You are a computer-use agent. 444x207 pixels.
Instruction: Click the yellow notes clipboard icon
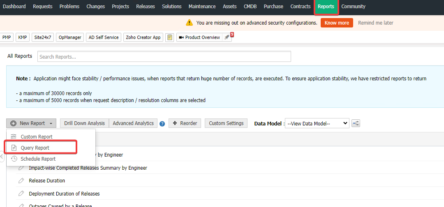pyautogui.click(x=169, y=37)
